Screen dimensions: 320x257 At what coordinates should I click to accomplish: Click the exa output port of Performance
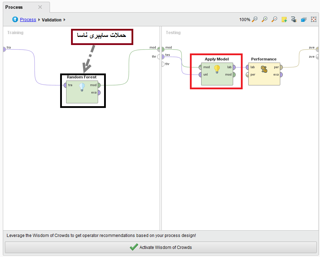281,75
